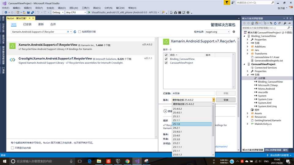Open the Tools (工具) menu
The image size is (294, 165).
click(x=85, y=8)
